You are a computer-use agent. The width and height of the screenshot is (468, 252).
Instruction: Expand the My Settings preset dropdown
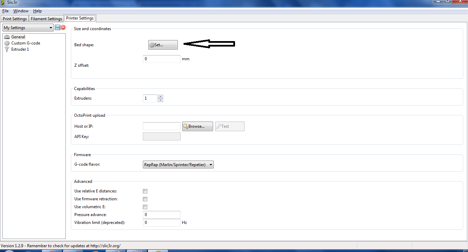28,28
